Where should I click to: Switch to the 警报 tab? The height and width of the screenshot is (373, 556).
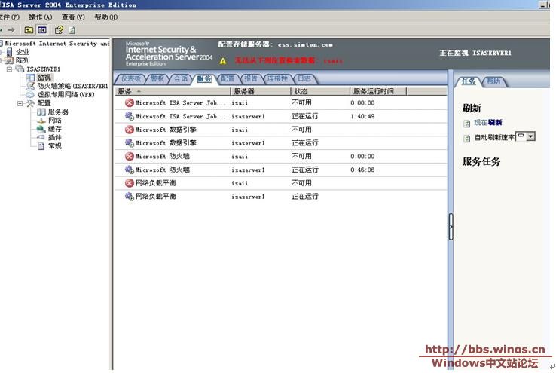coord(157,78)
